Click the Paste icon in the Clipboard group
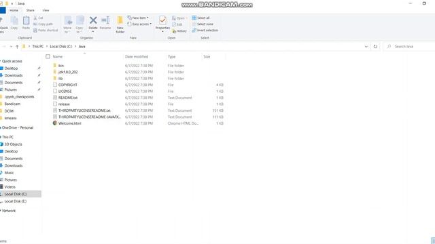 pos(26,22)
